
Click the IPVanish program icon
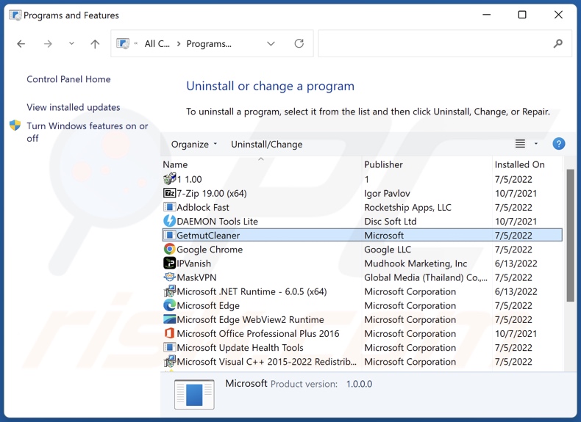coord(169,263)
